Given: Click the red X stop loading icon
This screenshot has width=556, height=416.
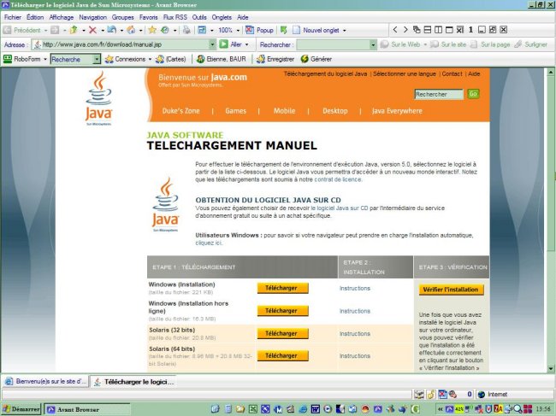Looking at the screenshot, I should pos(92,30).
